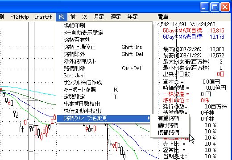The width and height of the screenshot is (232, 160).
Task: Choose 有望銘柄 in the submenu
Action: tap(170, 118)
